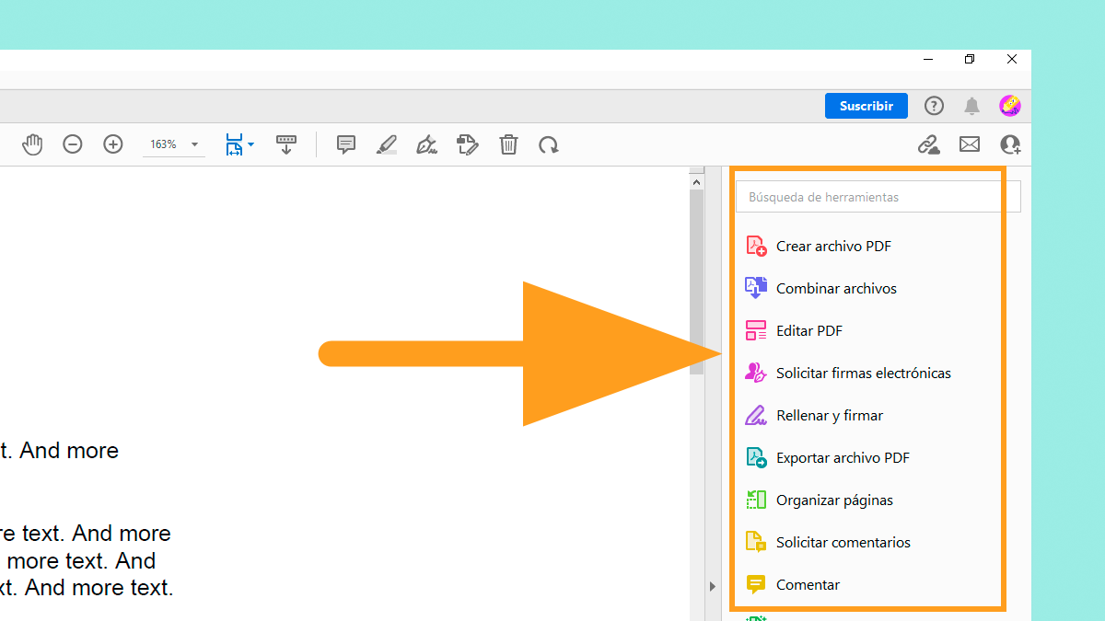Open Crear archivo PDF

coord(832,246)
